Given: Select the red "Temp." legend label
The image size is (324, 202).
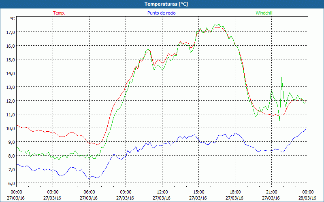Looking at the screenshot, I should click(59, 13).
